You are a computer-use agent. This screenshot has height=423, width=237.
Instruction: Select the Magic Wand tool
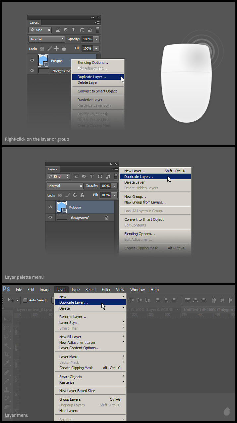[x=7, y=346]
